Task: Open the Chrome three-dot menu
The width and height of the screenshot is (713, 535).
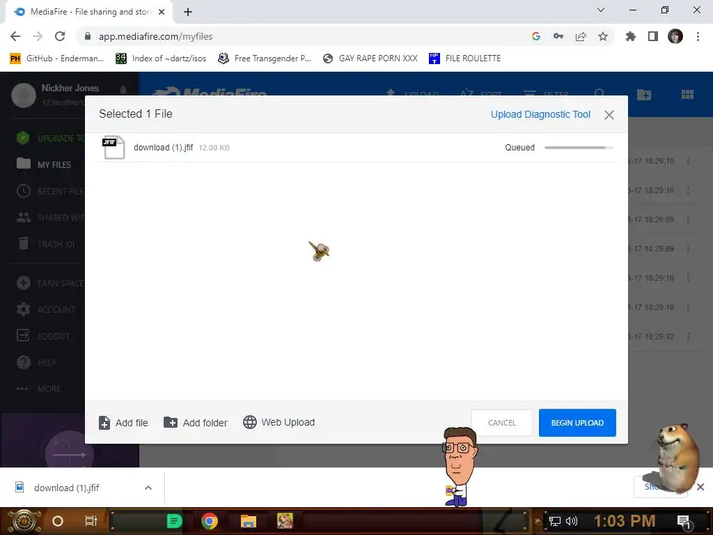Action: click(698, 36)
